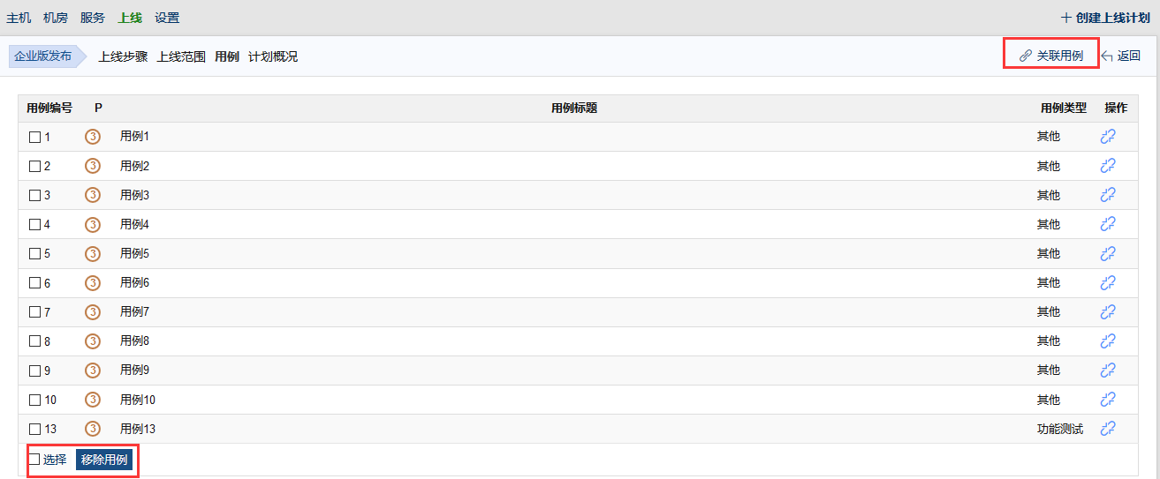
Task: Click the 企业版发布 breadcrumb label
Action: click(43, 56)
